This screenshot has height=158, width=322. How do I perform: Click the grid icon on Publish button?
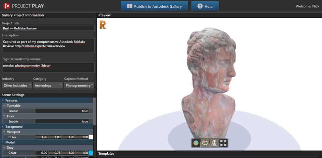pos(129,6)
